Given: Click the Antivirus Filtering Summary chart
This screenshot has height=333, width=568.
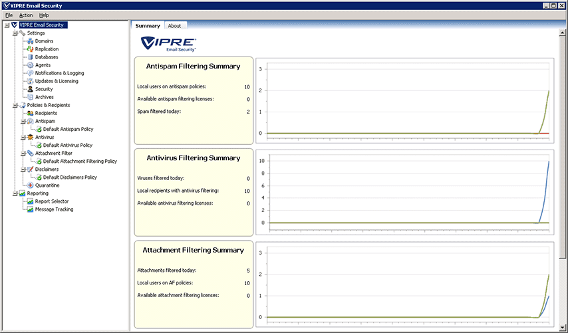Looking at the screenshot, I should click(x=405, y=192).
